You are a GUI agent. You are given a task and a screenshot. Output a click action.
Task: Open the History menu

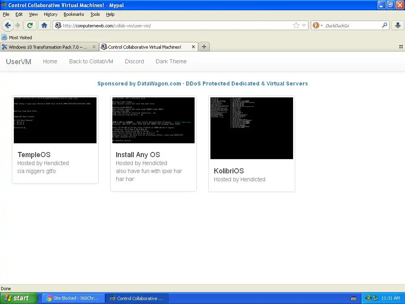[50, 14]
